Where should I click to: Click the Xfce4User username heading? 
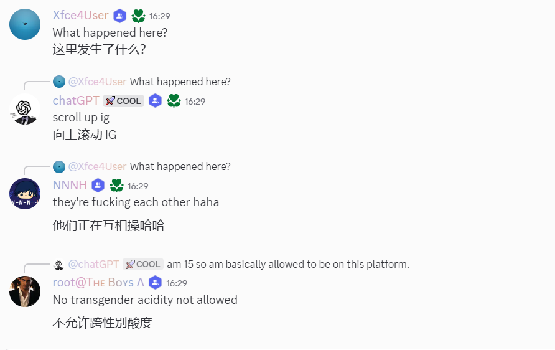pos(81,15)
